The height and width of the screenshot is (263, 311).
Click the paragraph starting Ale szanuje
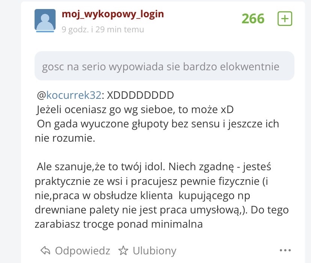[x=162, y=195]
